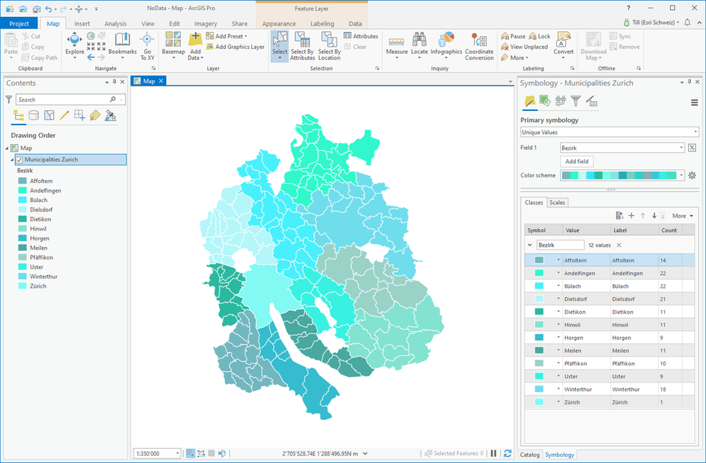Remove the Bezirk group with X

click(619, 245)
